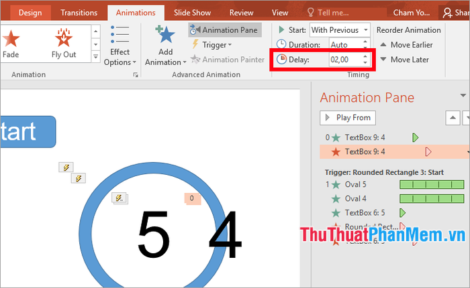Select the Fade animation effect
This screenshot has height=288, width=470.
coord(11,44)
